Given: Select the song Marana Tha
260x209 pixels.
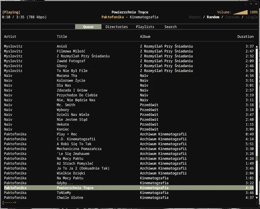Looking at the screenshot, I should pyautogui.click(x=129, y=75).
